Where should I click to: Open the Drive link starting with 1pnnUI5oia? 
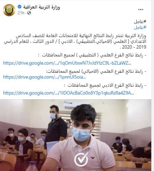pyautogui.click(x=45, y=77)
